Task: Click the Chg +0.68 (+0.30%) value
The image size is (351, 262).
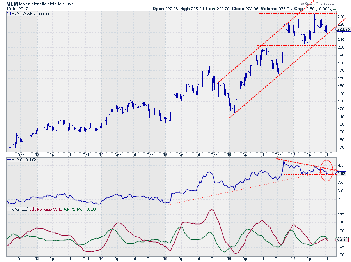Action: click(314, 9)
